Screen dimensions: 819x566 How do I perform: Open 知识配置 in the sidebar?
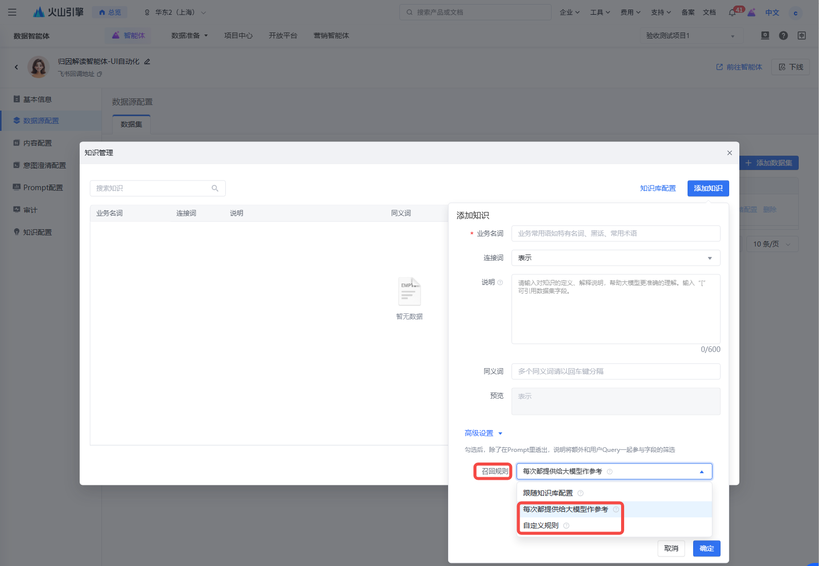point(38,232)
